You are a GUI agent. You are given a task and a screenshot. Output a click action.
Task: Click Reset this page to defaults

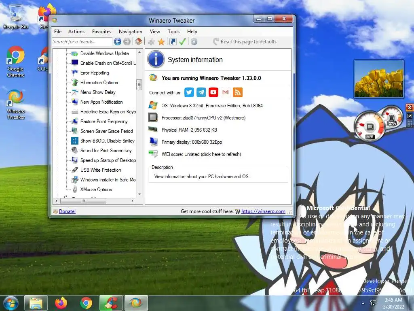[x=245, y=42]
